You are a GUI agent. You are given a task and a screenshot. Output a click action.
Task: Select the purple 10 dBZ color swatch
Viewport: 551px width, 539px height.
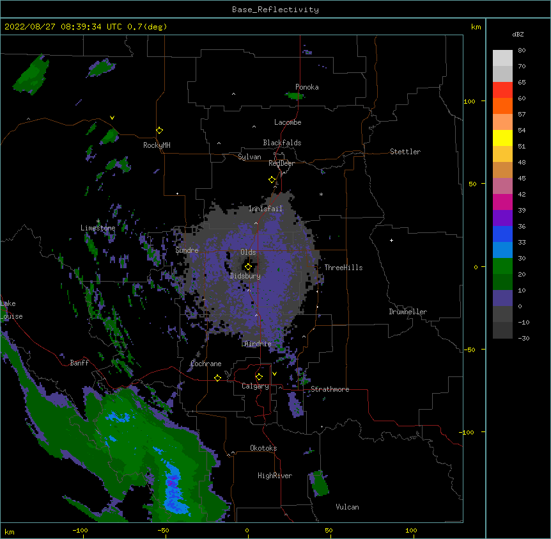502,298
